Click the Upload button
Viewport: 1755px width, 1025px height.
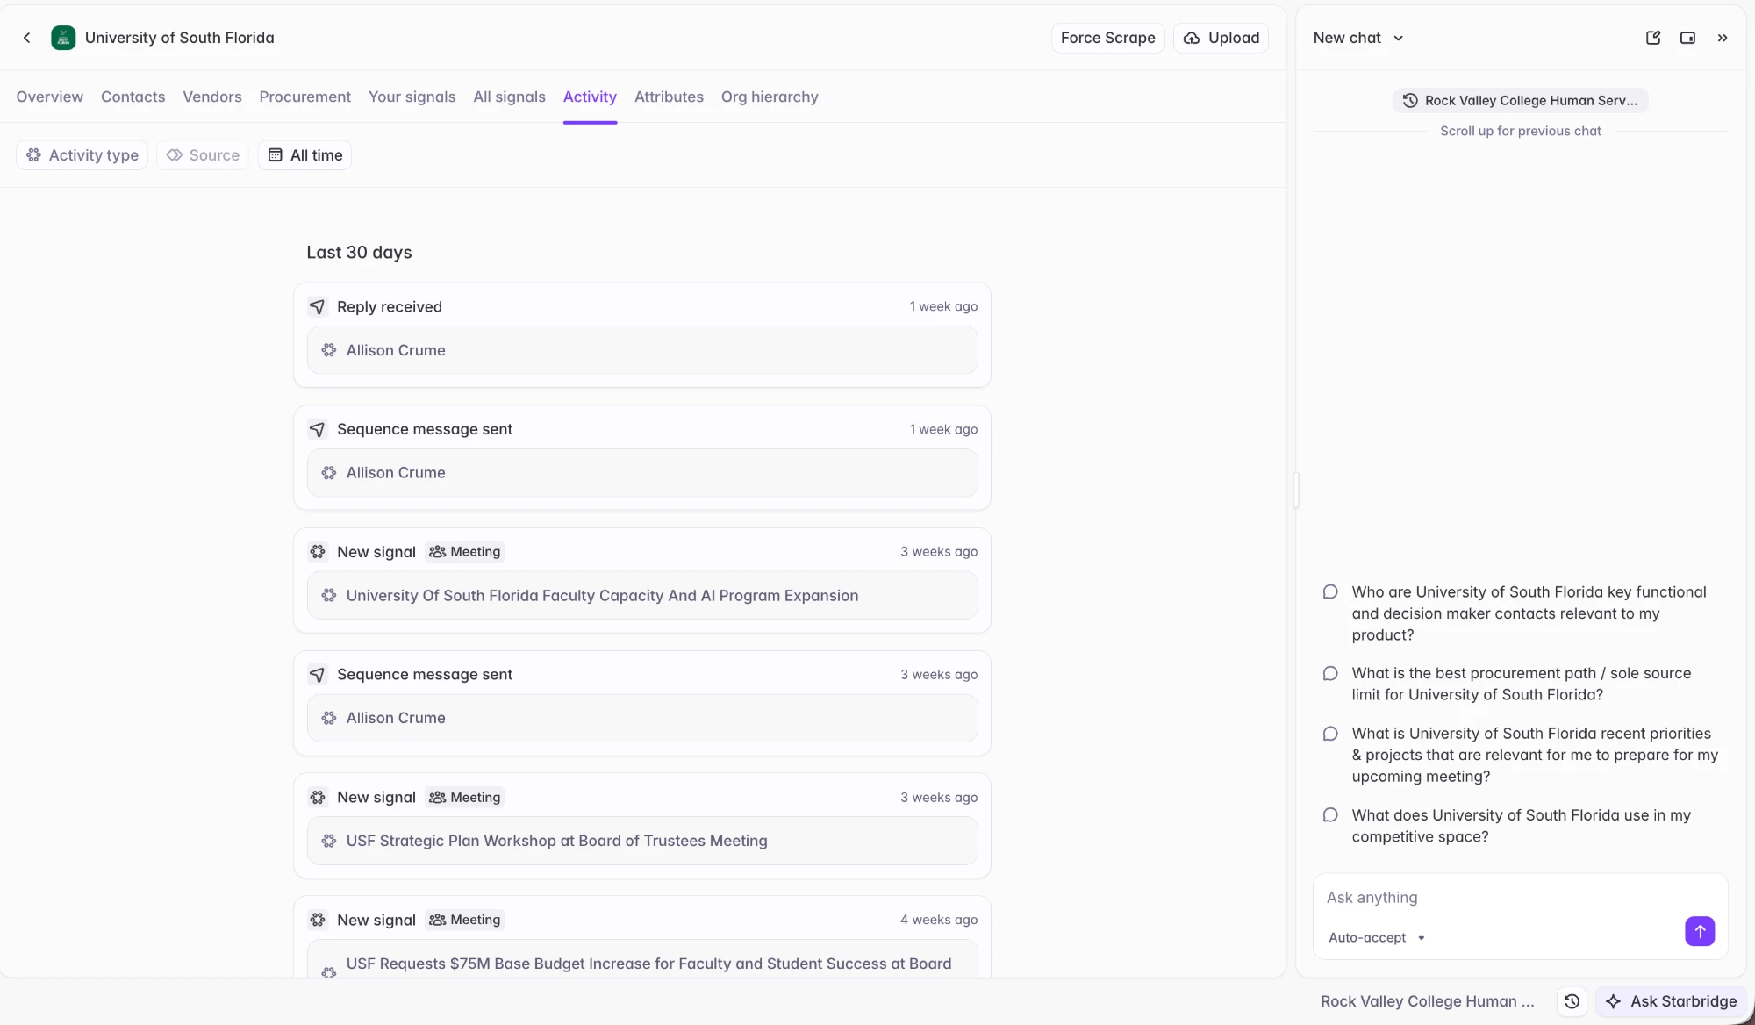click(1221, 38)
